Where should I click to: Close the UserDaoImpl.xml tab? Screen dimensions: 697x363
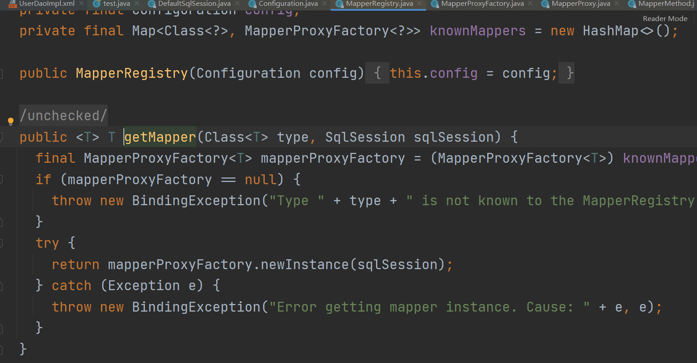(81, 4)
